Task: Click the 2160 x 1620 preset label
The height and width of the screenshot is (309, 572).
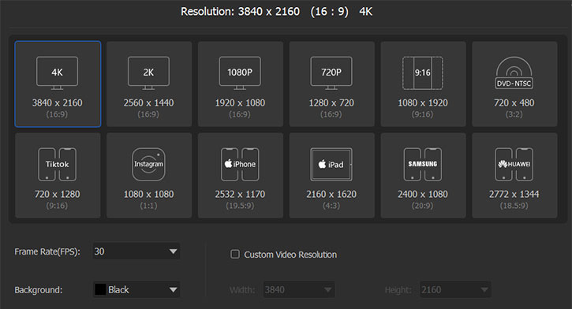Action: coord(331,194)
